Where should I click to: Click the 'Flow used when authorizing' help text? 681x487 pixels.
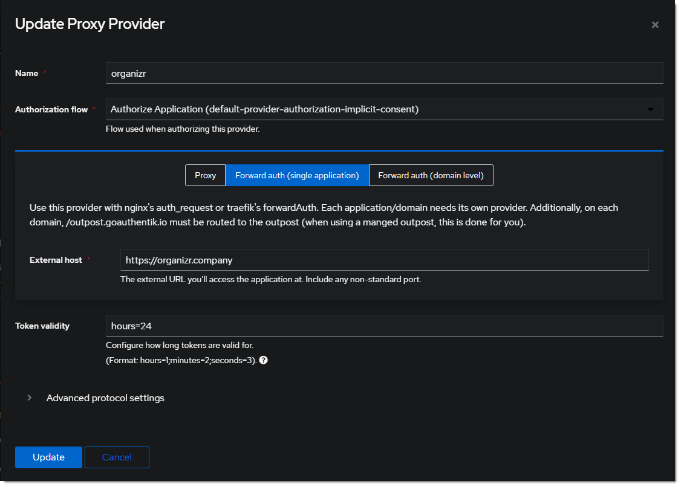click(x=182, y=129)
